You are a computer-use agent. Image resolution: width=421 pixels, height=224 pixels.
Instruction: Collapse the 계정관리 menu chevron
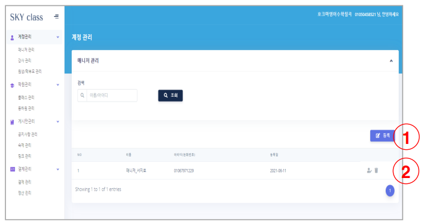point(58,37)
